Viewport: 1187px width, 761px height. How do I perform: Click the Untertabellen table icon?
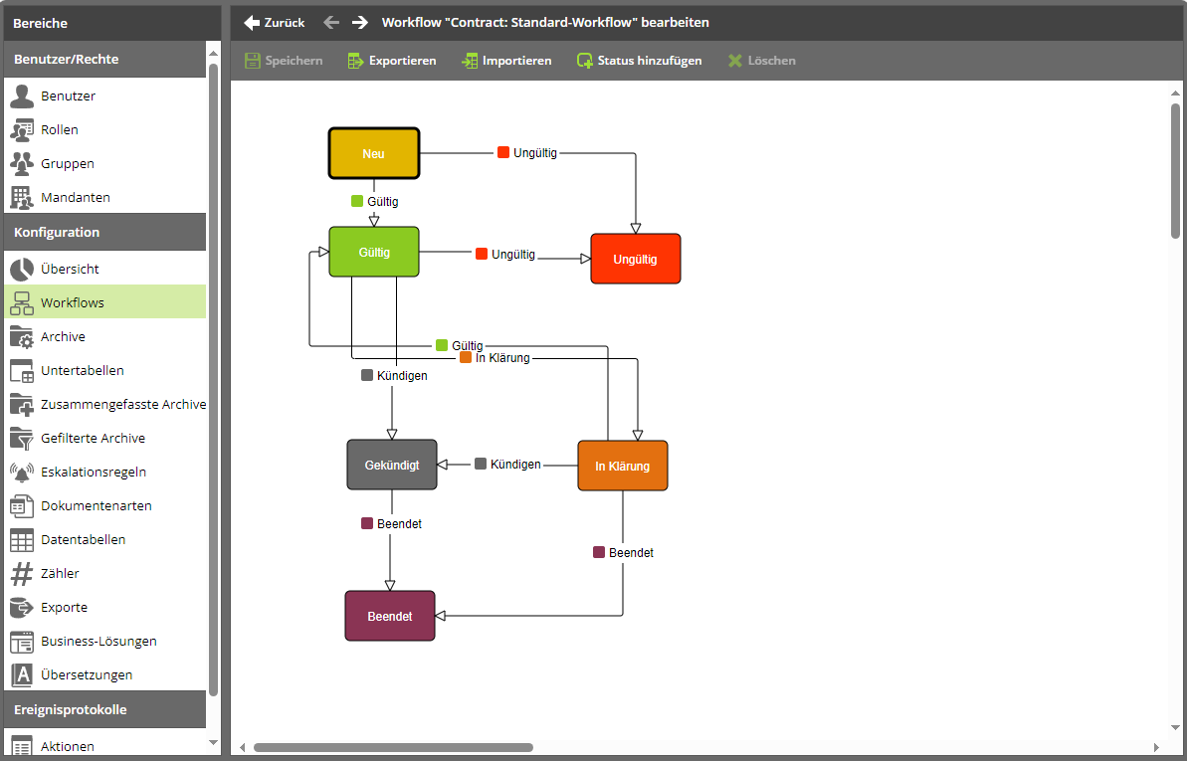pos(22,370)
